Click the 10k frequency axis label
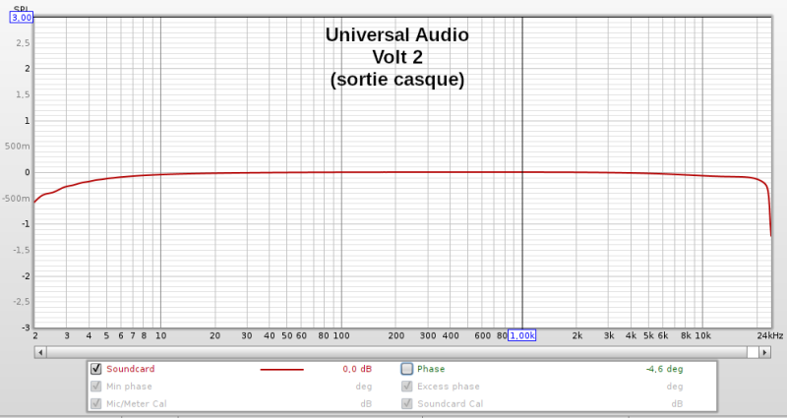Viewport: 787px width, 418px height. point(702,335)
